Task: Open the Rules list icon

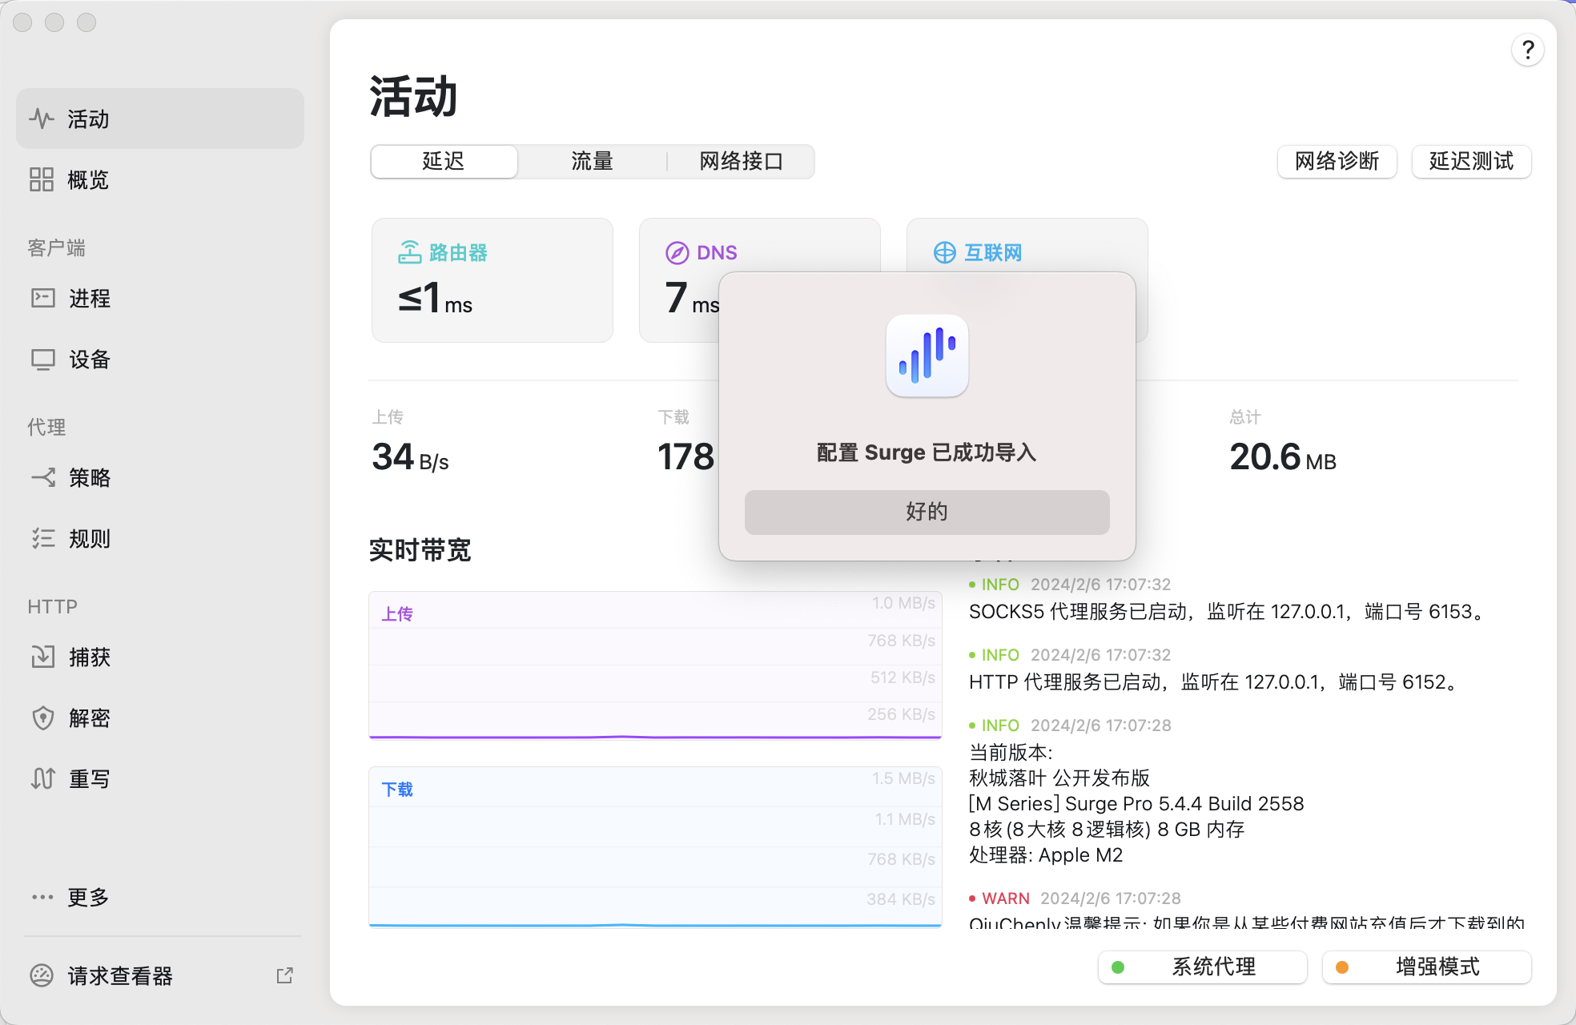Action: pyautogui.click(x=43, y=539)
